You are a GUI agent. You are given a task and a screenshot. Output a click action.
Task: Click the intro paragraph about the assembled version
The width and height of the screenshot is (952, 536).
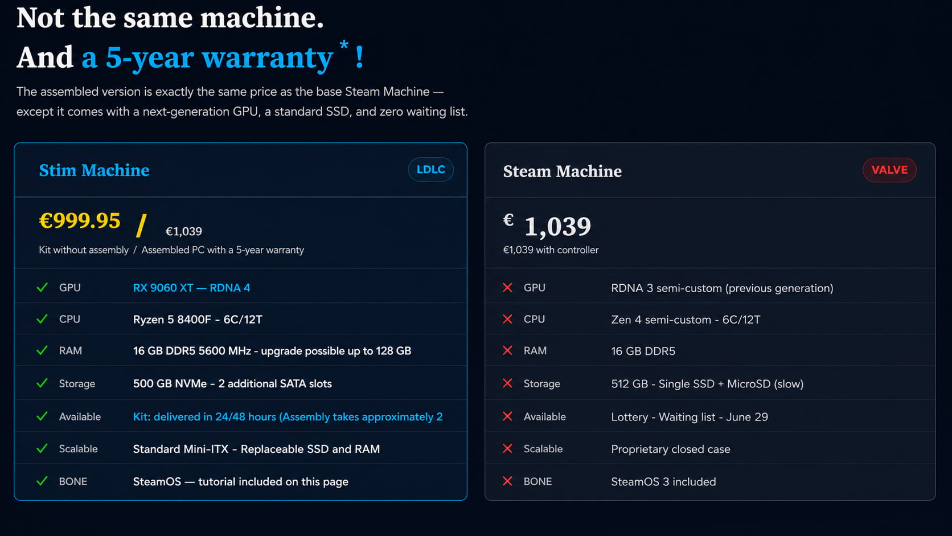(x=242, y=101)
